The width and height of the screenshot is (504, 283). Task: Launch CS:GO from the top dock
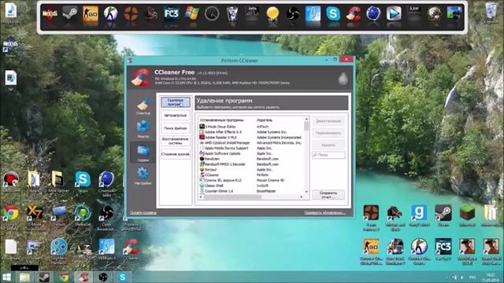point(91,14)
